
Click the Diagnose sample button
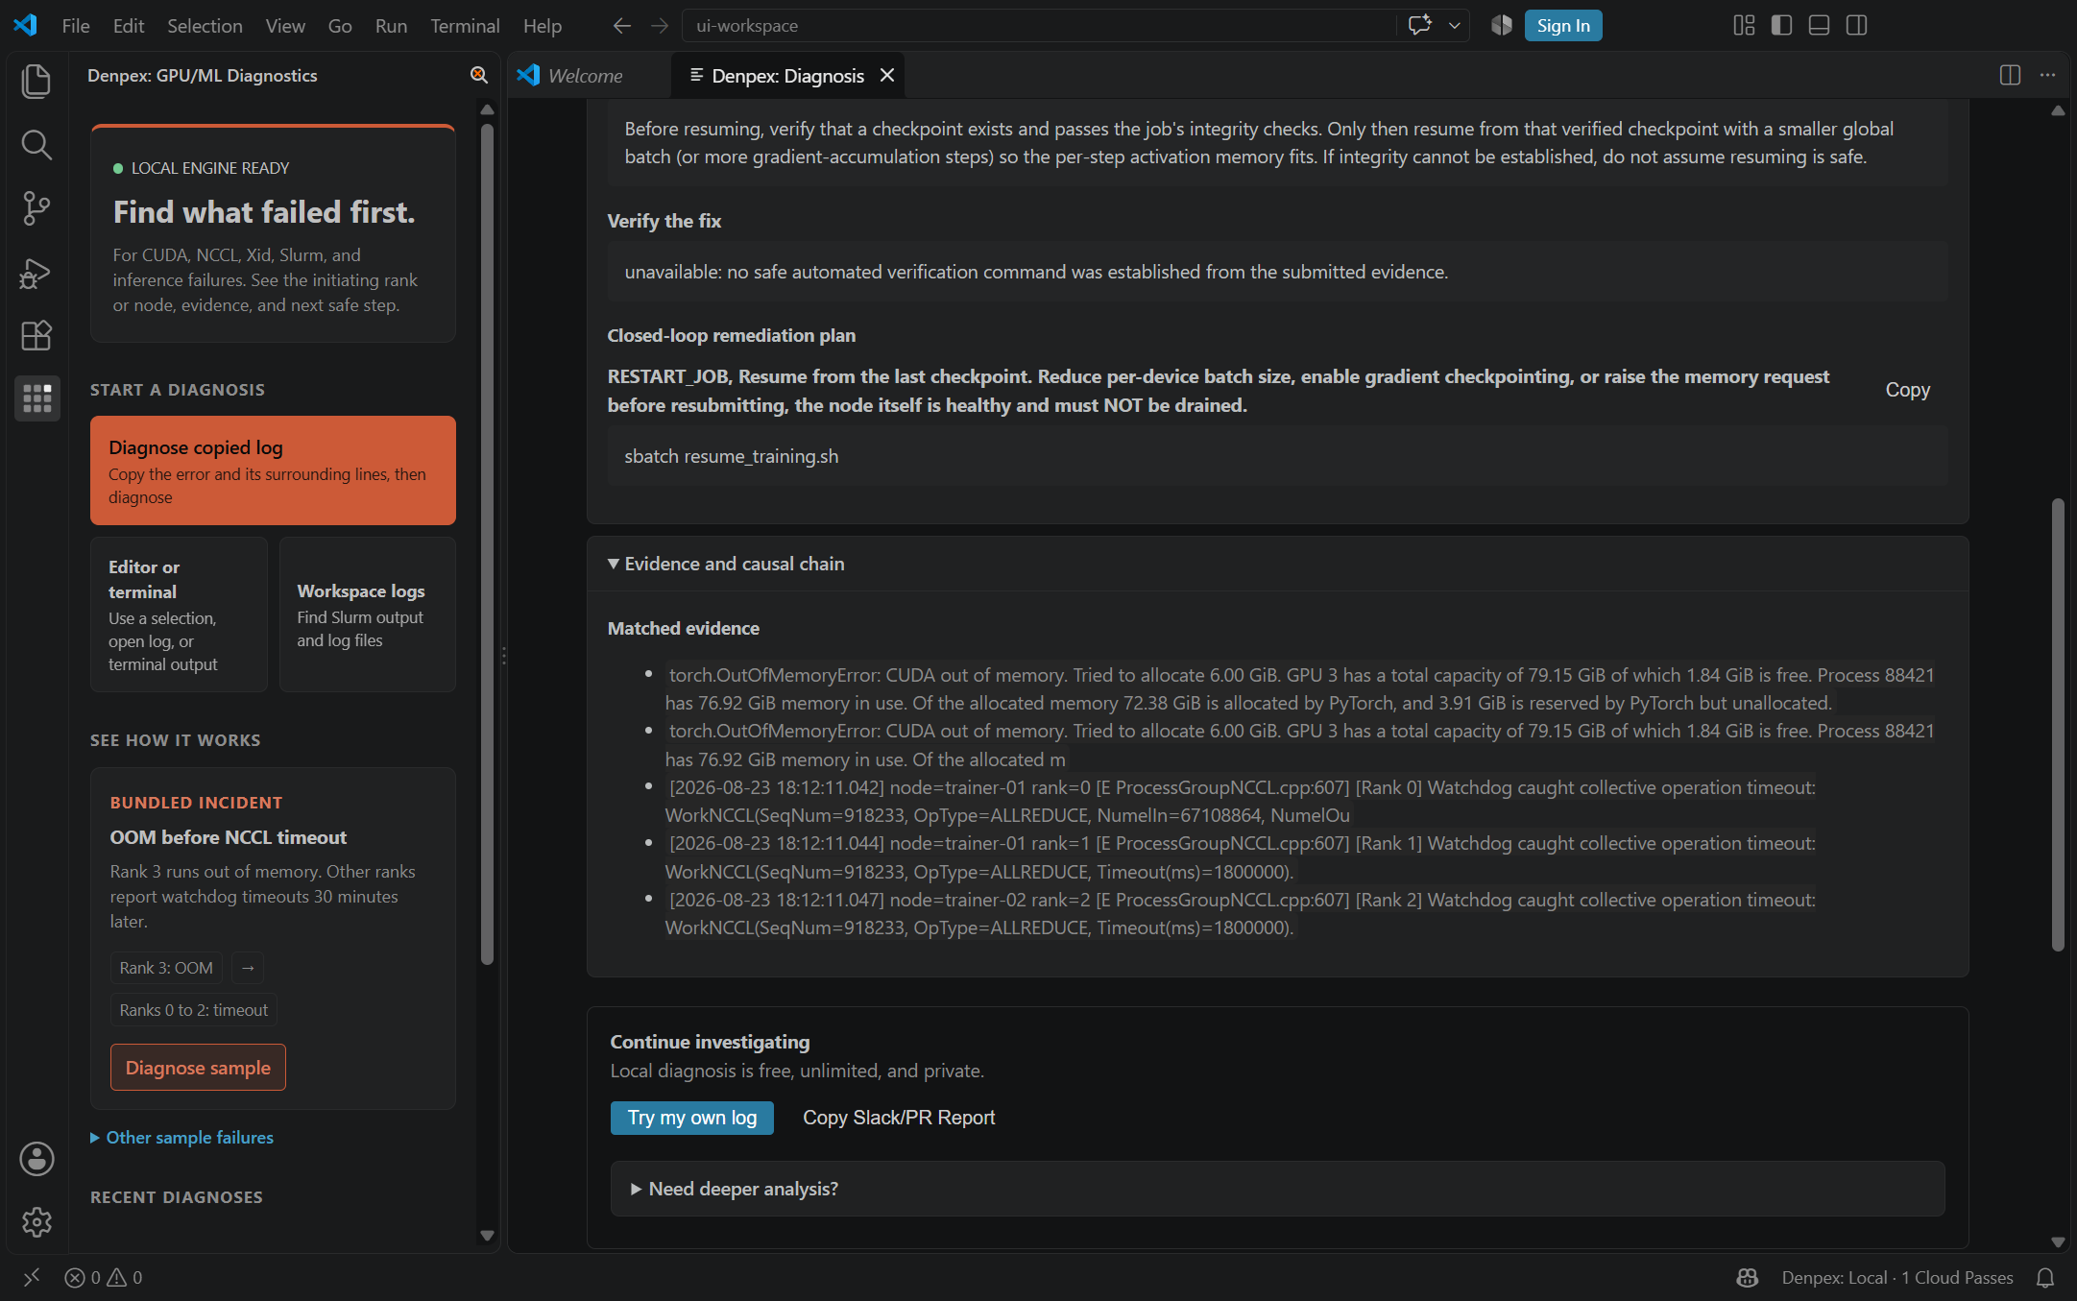click(x=198, y=1068)
